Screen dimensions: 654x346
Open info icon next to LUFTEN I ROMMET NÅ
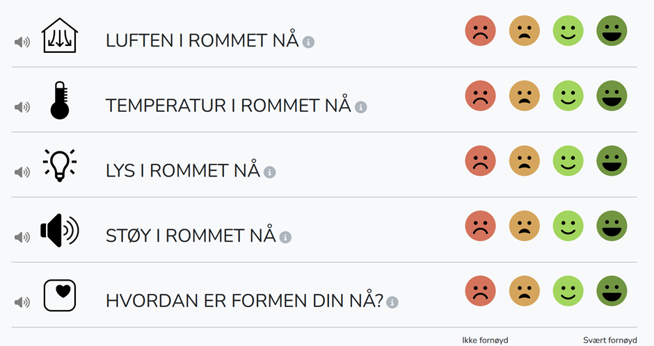[308, 42]
